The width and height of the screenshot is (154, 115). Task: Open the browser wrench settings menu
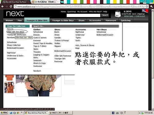coord(151,6)
